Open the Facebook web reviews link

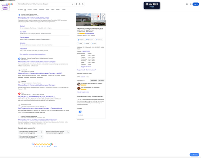(x=83, y=77)
